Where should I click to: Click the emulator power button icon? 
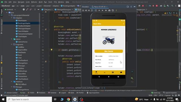tap(83, 10)
